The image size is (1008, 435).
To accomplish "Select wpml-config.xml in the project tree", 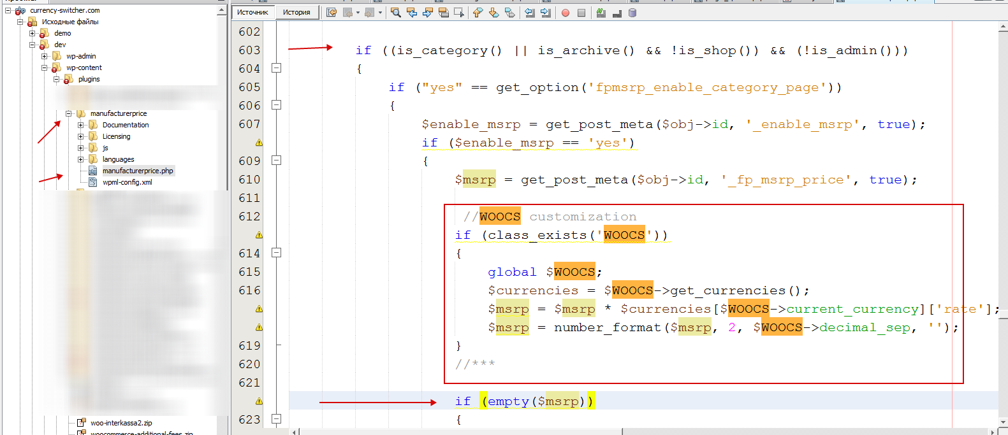I will [128, 182].
